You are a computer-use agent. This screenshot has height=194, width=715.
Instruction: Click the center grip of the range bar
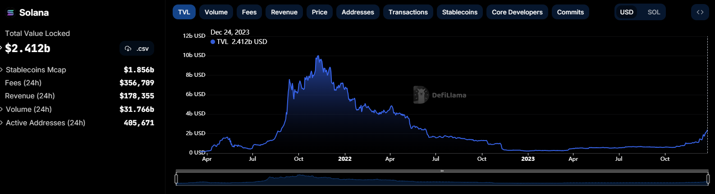[442, 171]
